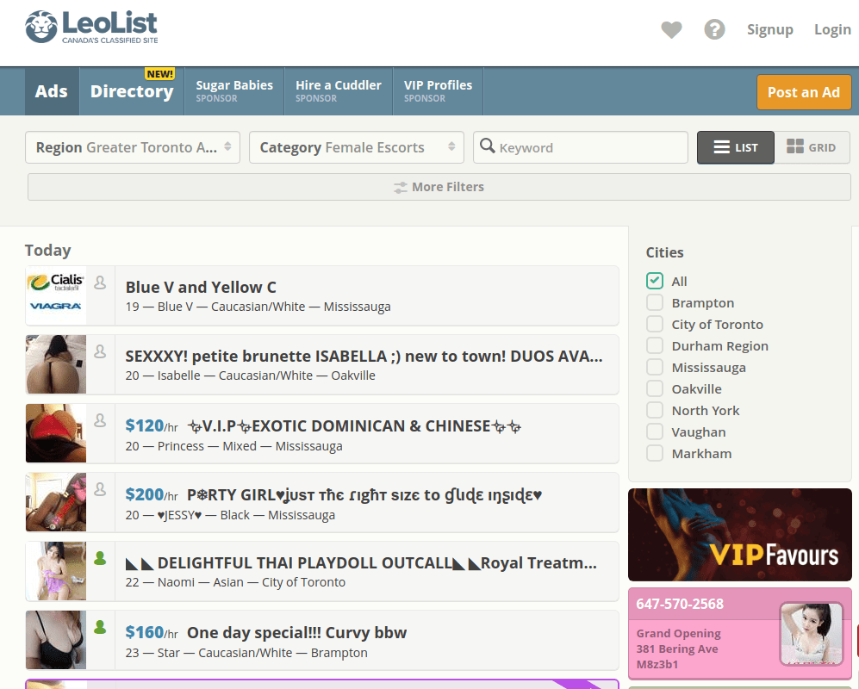
Task: Switch to GRID view
Action: 812,147
